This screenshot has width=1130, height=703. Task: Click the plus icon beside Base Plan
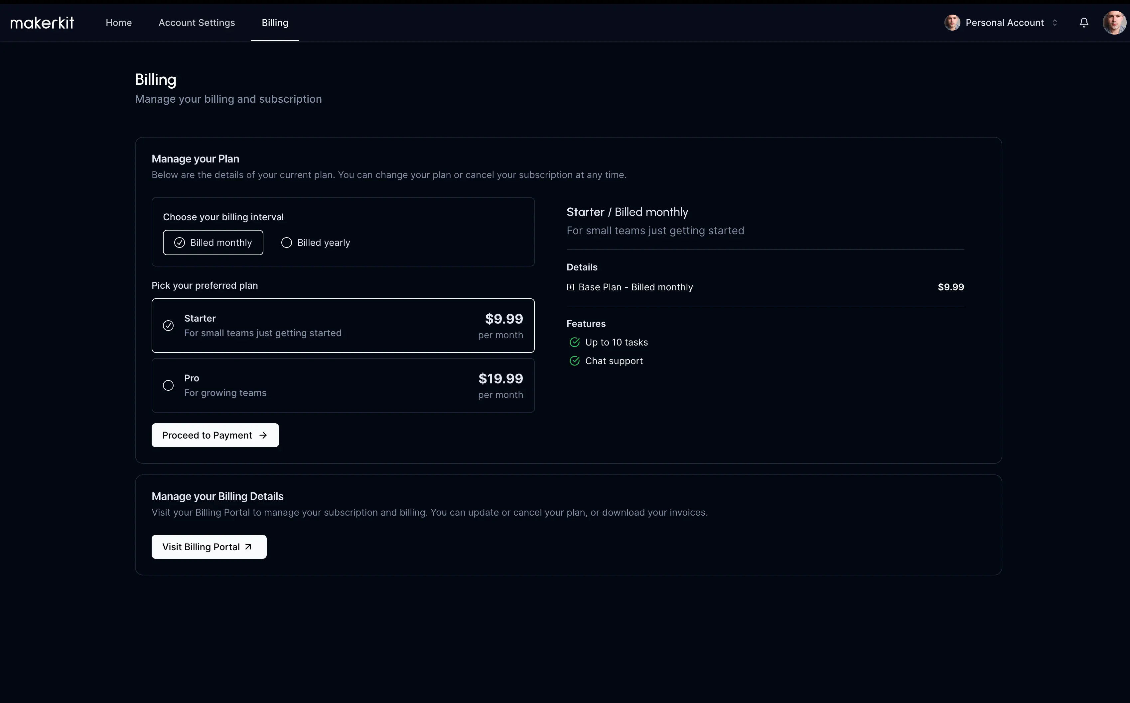571,287
